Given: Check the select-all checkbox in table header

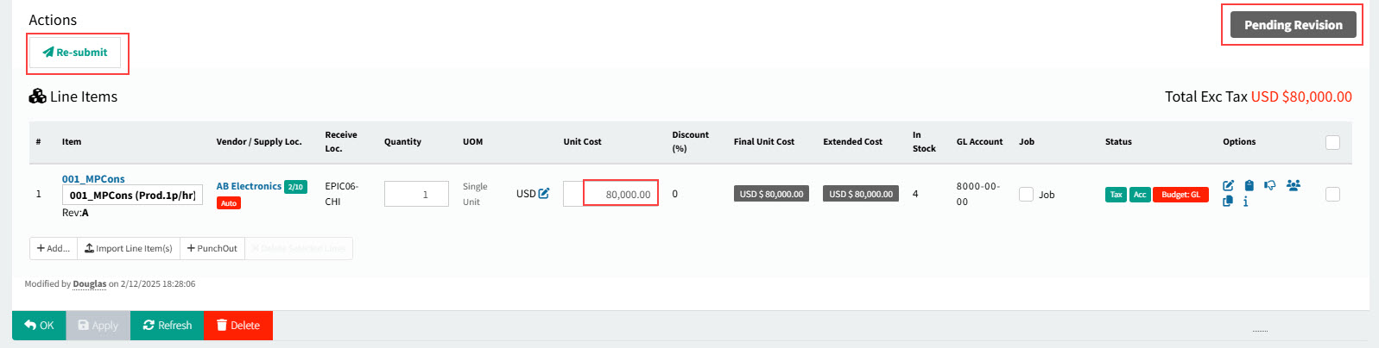Looking at the screenshot, I should 1332,142.
